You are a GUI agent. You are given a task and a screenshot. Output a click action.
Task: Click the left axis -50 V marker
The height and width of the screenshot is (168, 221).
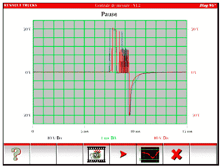pyautogui.click(x=27, y=115)
